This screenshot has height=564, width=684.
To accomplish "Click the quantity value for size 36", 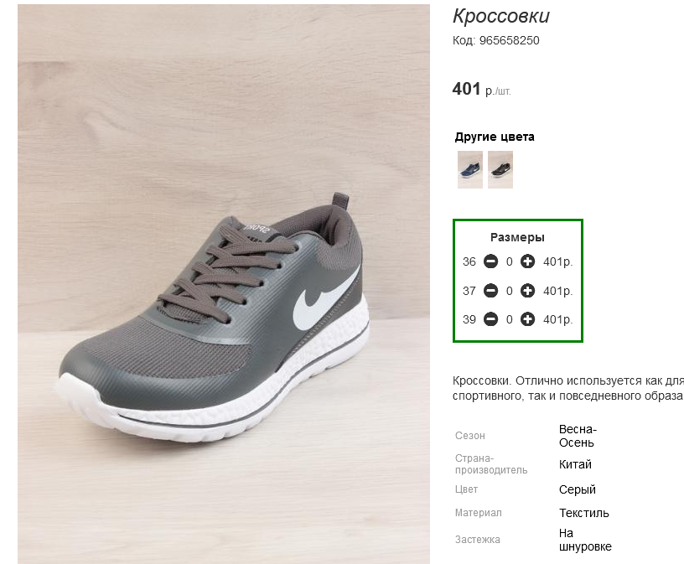I will coord(509,261).
